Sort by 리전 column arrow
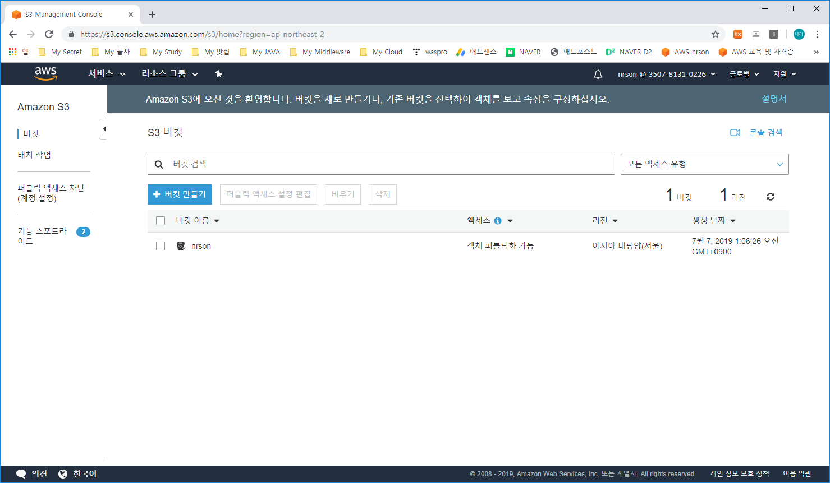The height and width of the screenshot is (483, 830). 615,221
